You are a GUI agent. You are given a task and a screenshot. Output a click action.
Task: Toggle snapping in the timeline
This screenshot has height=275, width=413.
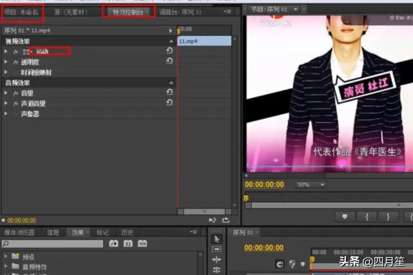(x=279, y=264)
